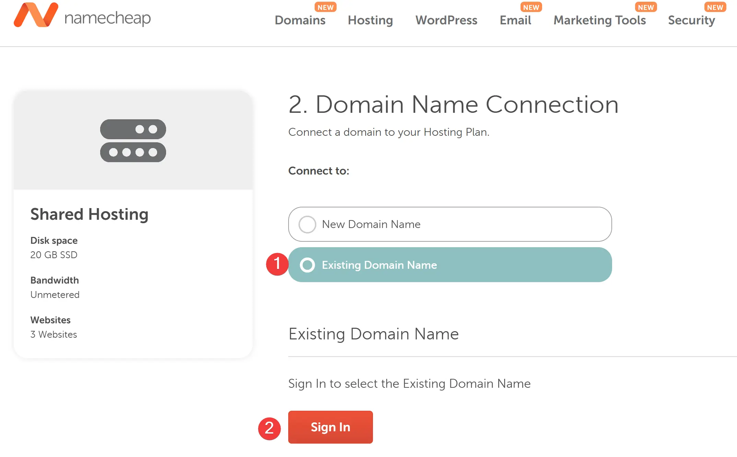Click the 'Disk space' label

coord(54,241)
